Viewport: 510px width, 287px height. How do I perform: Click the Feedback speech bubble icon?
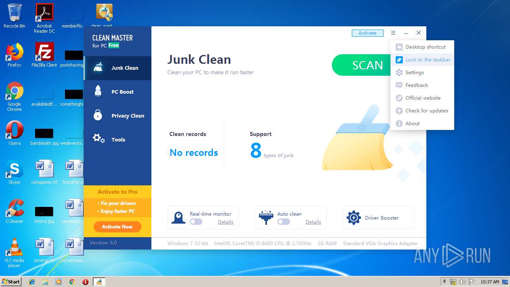pos(399,85)
